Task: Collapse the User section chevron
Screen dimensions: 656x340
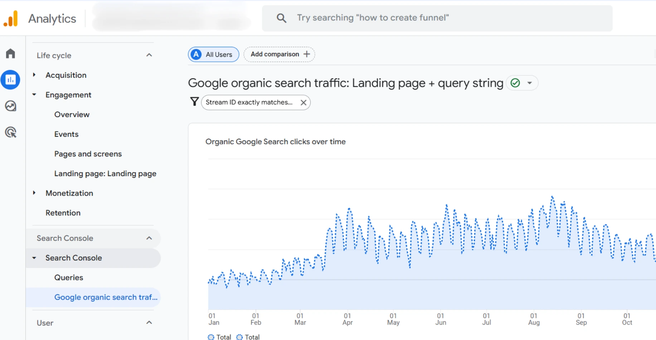Action: [149, 322]
